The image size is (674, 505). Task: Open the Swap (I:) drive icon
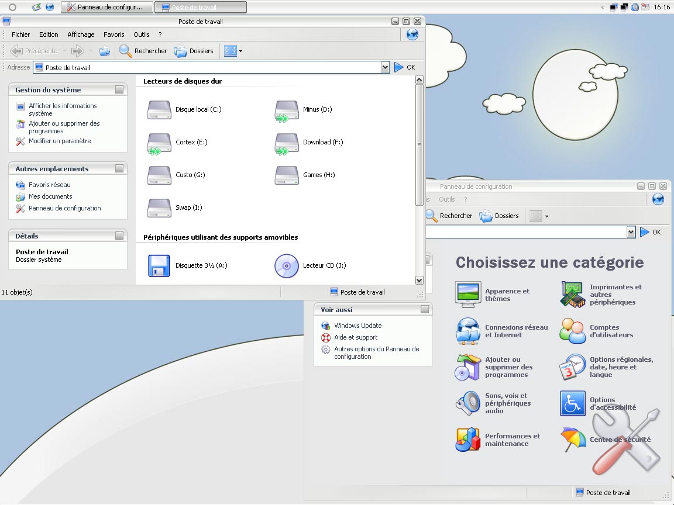tap(159, 207)
